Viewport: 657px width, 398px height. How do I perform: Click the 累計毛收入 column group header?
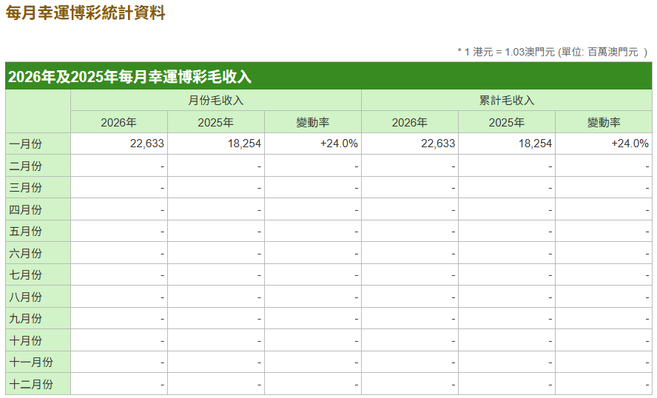coord(507,101)
